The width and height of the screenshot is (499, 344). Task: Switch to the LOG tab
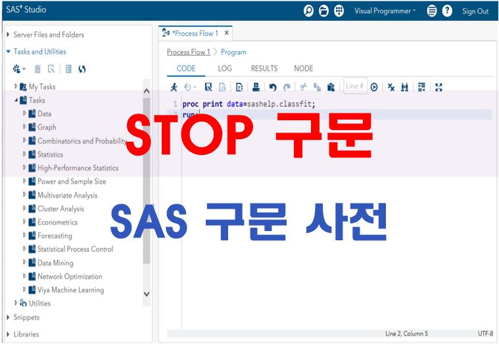(225, 68)
